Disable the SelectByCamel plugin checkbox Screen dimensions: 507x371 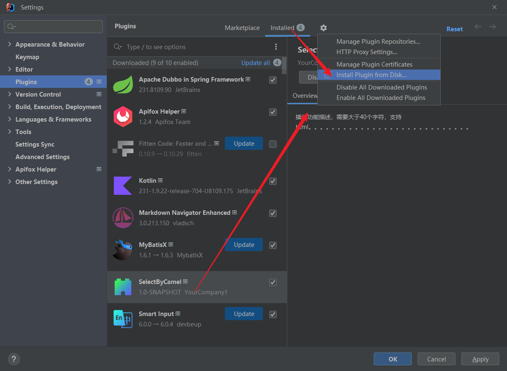tap(273, 282)
